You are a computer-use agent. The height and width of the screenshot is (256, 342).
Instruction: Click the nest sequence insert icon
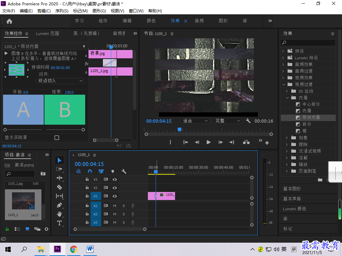78,172
